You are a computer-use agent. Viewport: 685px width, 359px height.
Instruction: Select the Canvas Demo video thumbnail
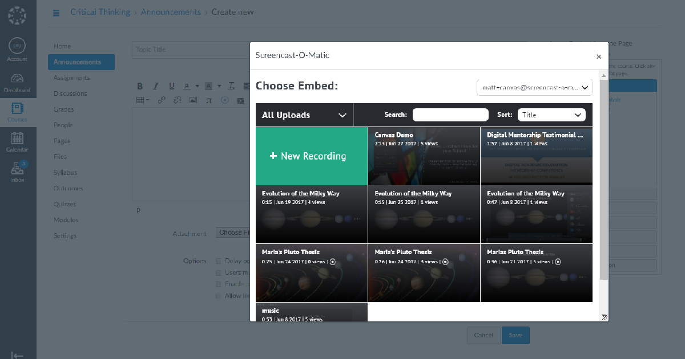point(424,156)
